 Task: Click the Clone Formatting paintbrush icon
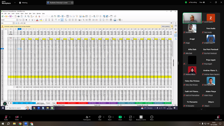tap(36, 16)
